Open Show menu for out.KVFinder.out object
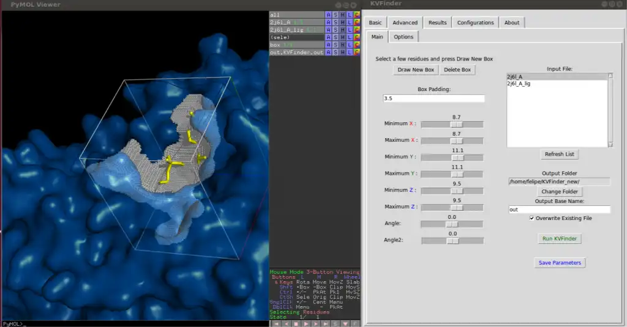This screenshot has width=627, height=327. pyautogui.click(x=336, y=52)
